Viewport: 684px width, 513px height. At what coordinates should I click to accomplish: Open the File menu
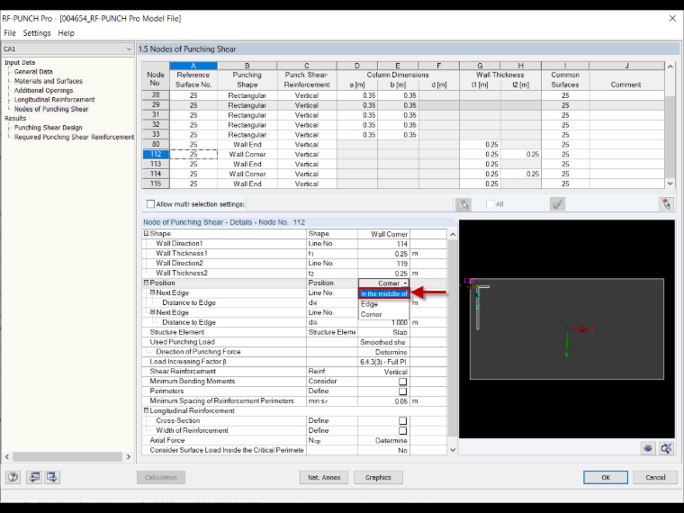10,33
